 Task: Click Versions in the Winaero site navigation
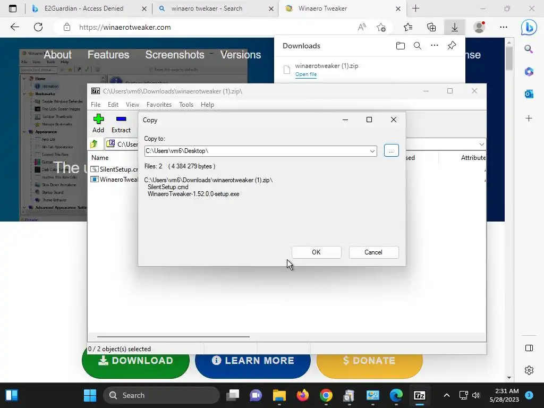241,55
